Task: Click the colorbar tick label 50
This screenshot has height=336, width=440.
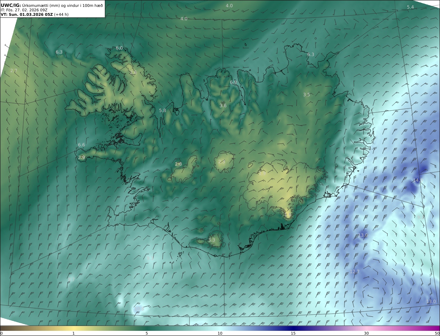Action: tap(437, 333)
